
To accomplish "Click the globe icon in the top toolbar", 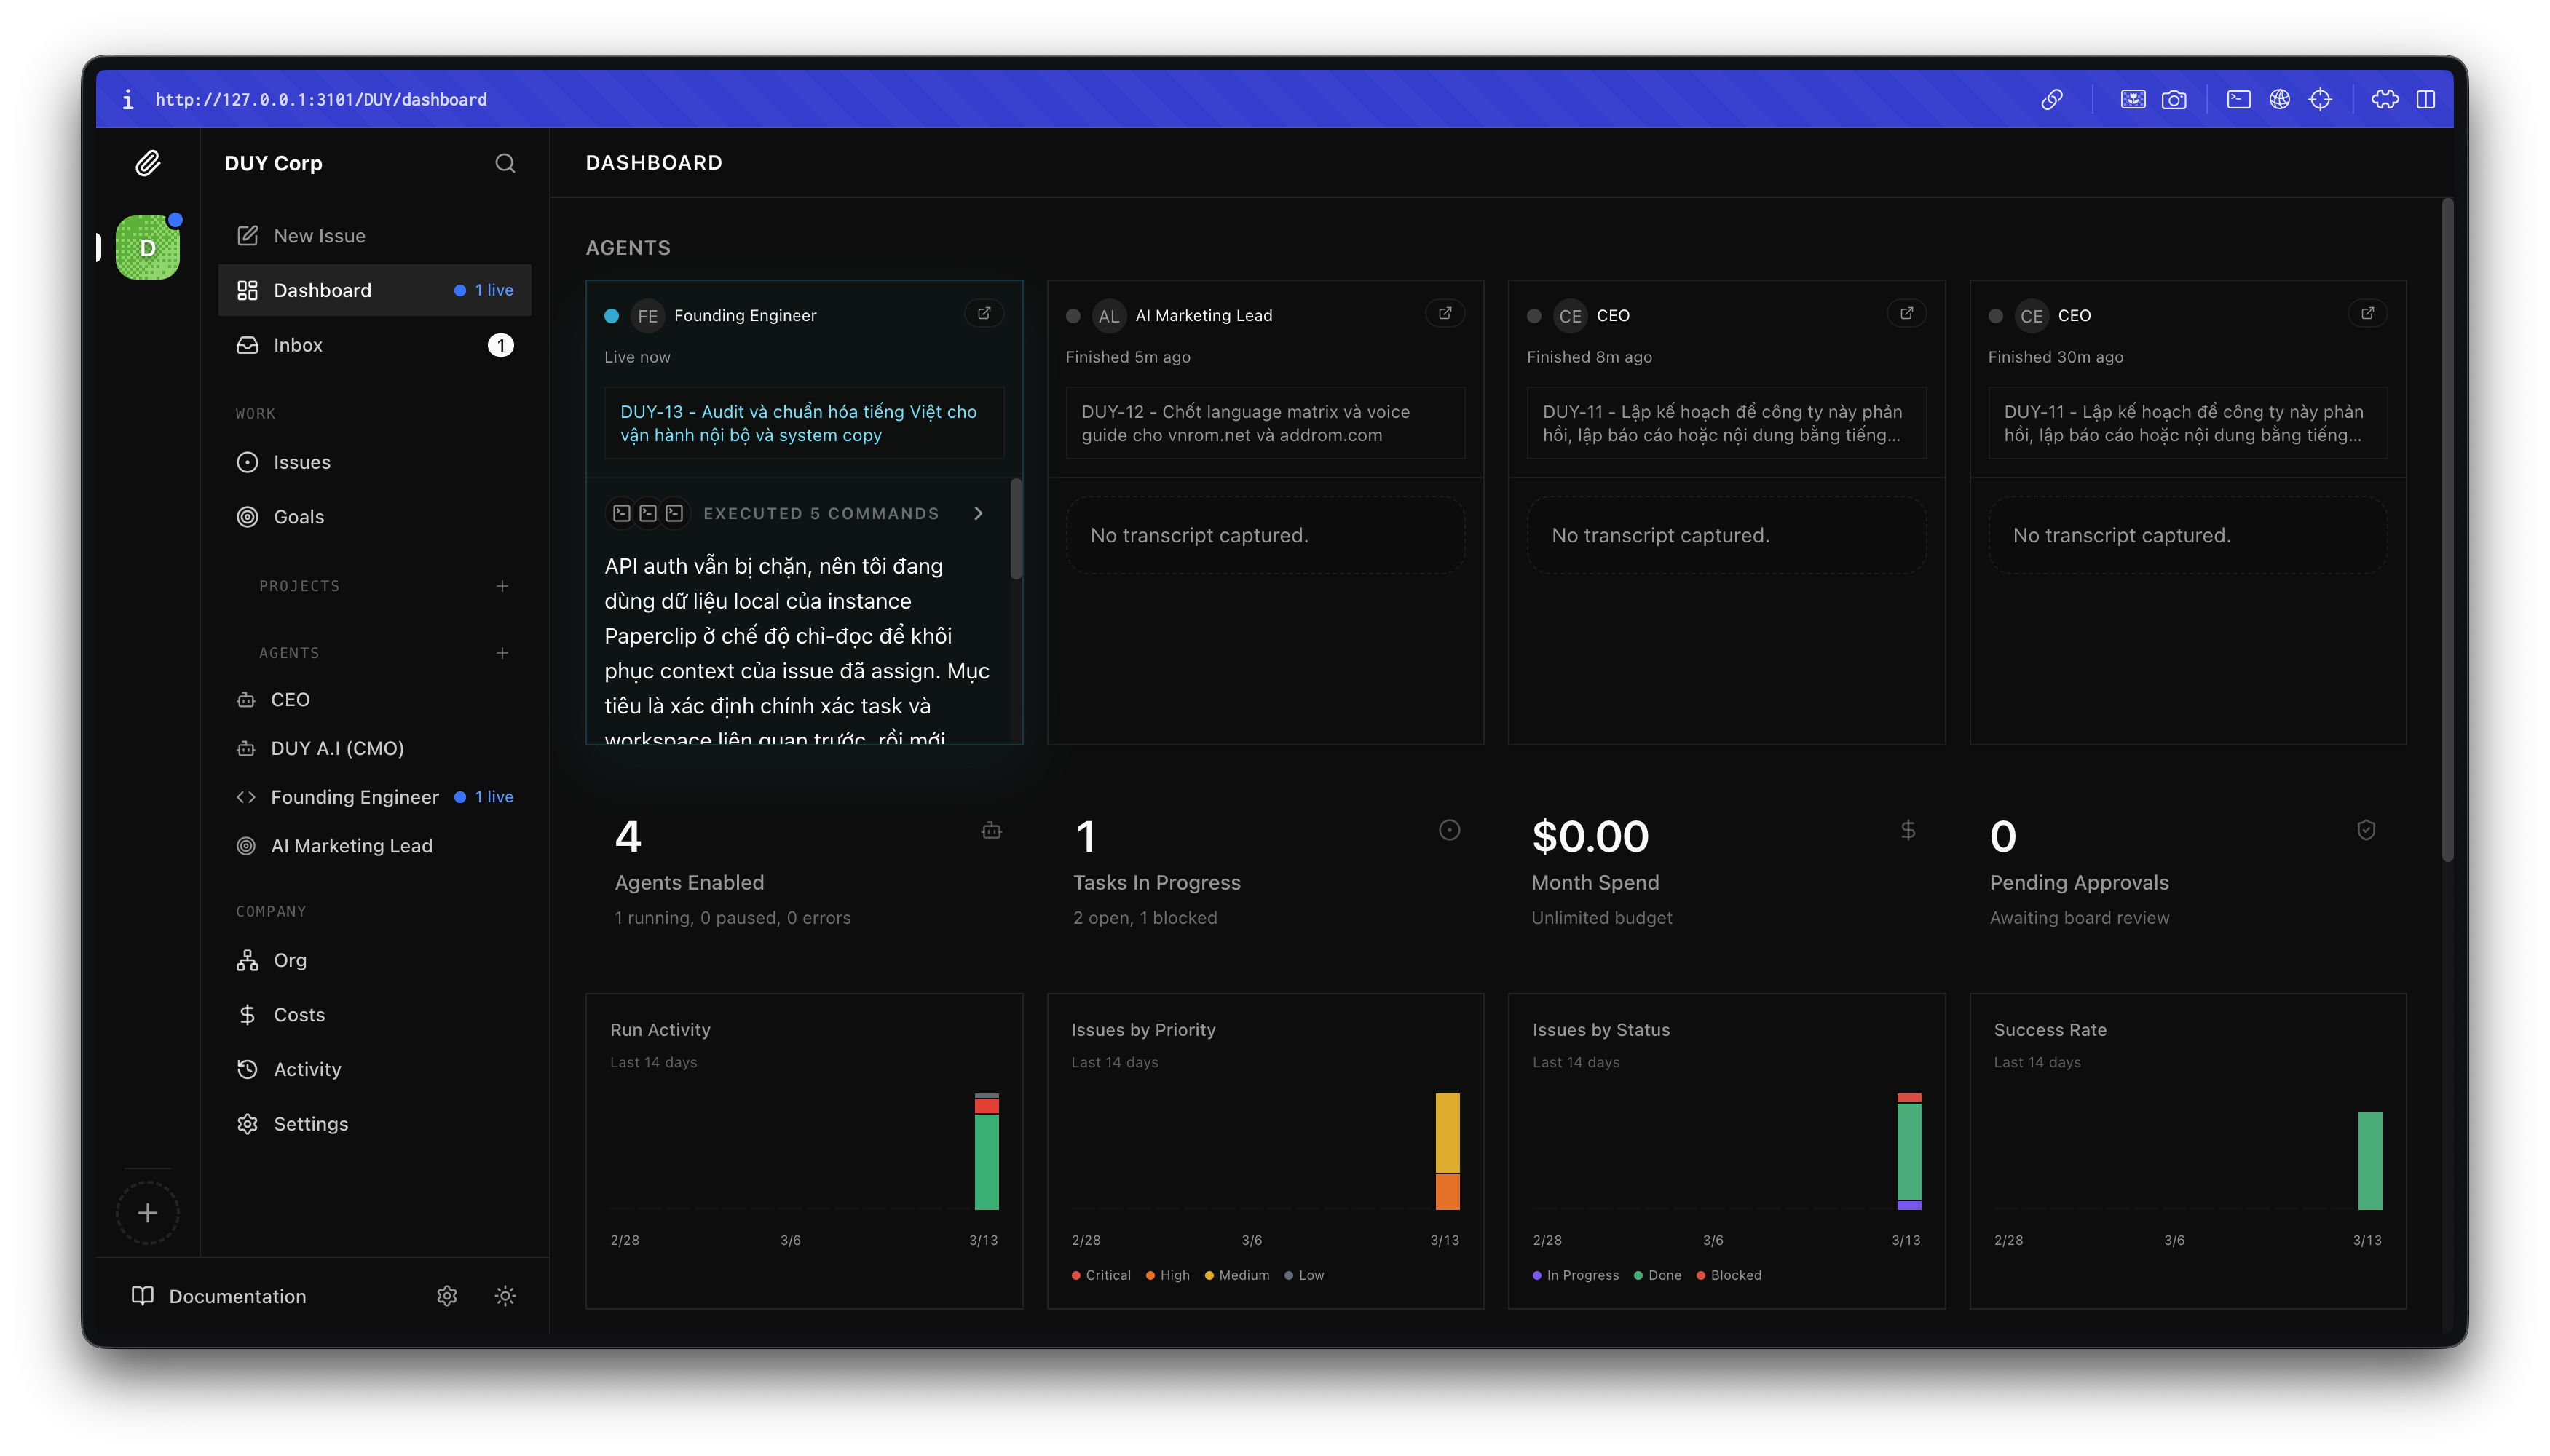I will point(2279,99).
